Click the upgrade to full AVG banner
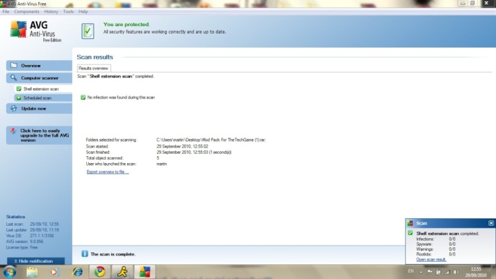Screen dimensions: 496x279 pos(39,135)
